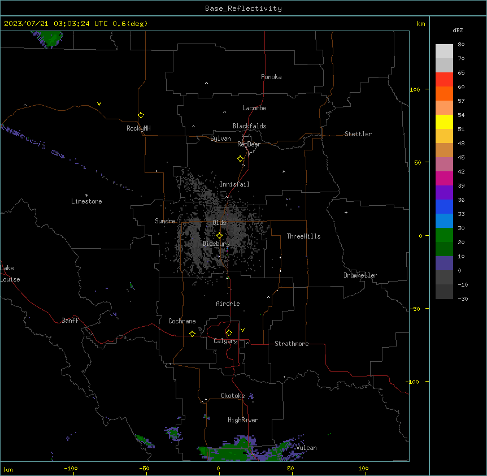The image size is (487, 476).
Task: Click the Lake Louise label
Action: click(10, 274)
